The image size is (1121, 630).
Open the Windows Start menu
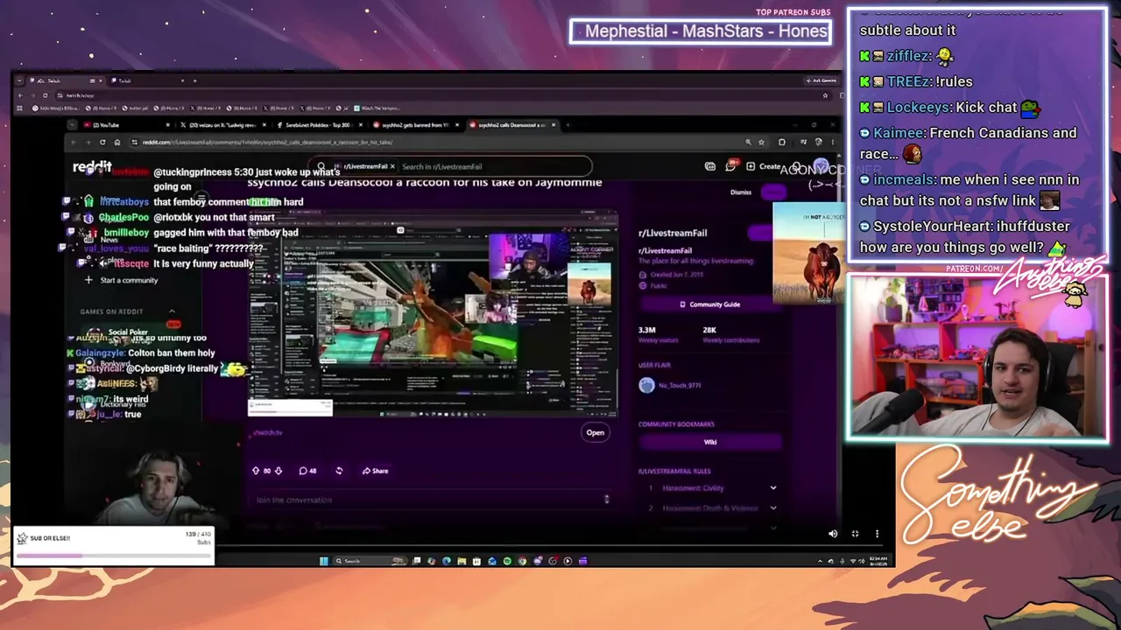tap(324, 561)
